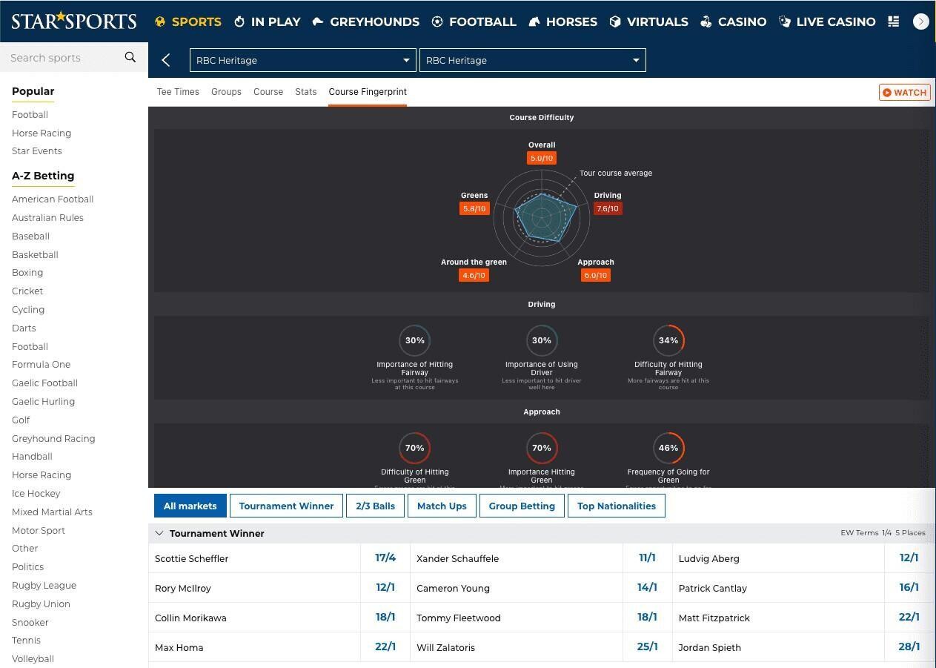Bet on Scottie Scheffler at 17/4

385,558
